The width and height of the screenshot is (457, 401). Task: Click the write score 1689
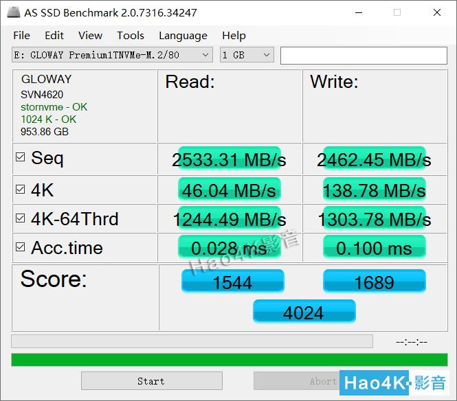point(375,282)
